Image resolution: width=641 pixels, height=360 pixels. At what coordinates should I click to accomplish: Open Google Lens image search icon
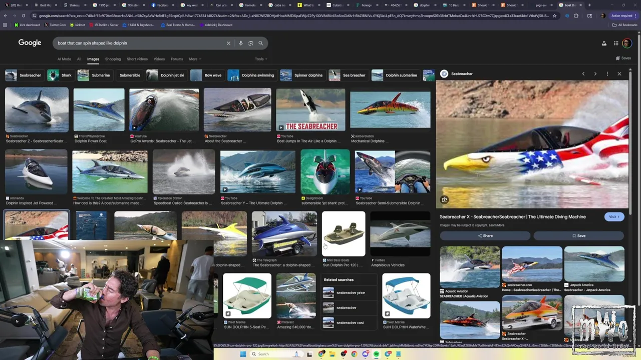point(251,43)
